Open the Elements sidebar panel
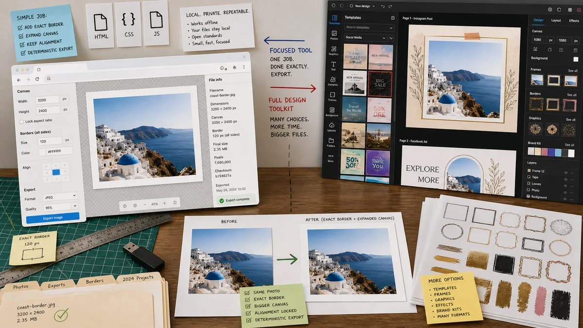Viewport: 583px width, 328px height. 333,81
